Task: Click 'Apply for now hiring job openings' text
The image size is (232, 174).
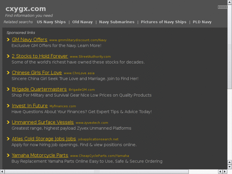Action: tap(74, 145)
